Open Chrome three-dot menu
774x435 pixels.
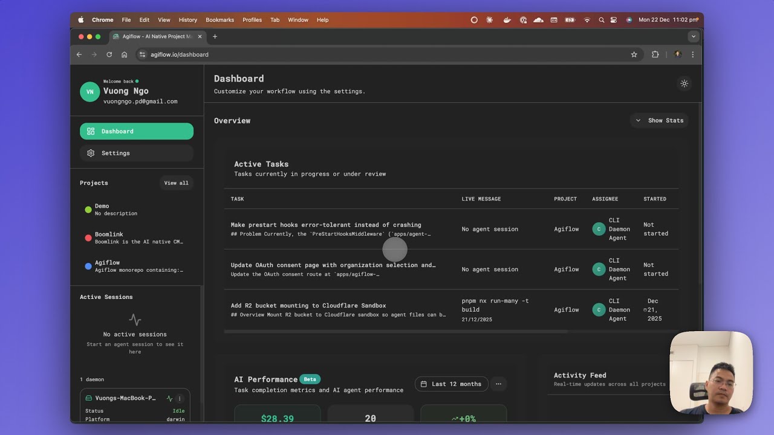[x=692, y=54]
